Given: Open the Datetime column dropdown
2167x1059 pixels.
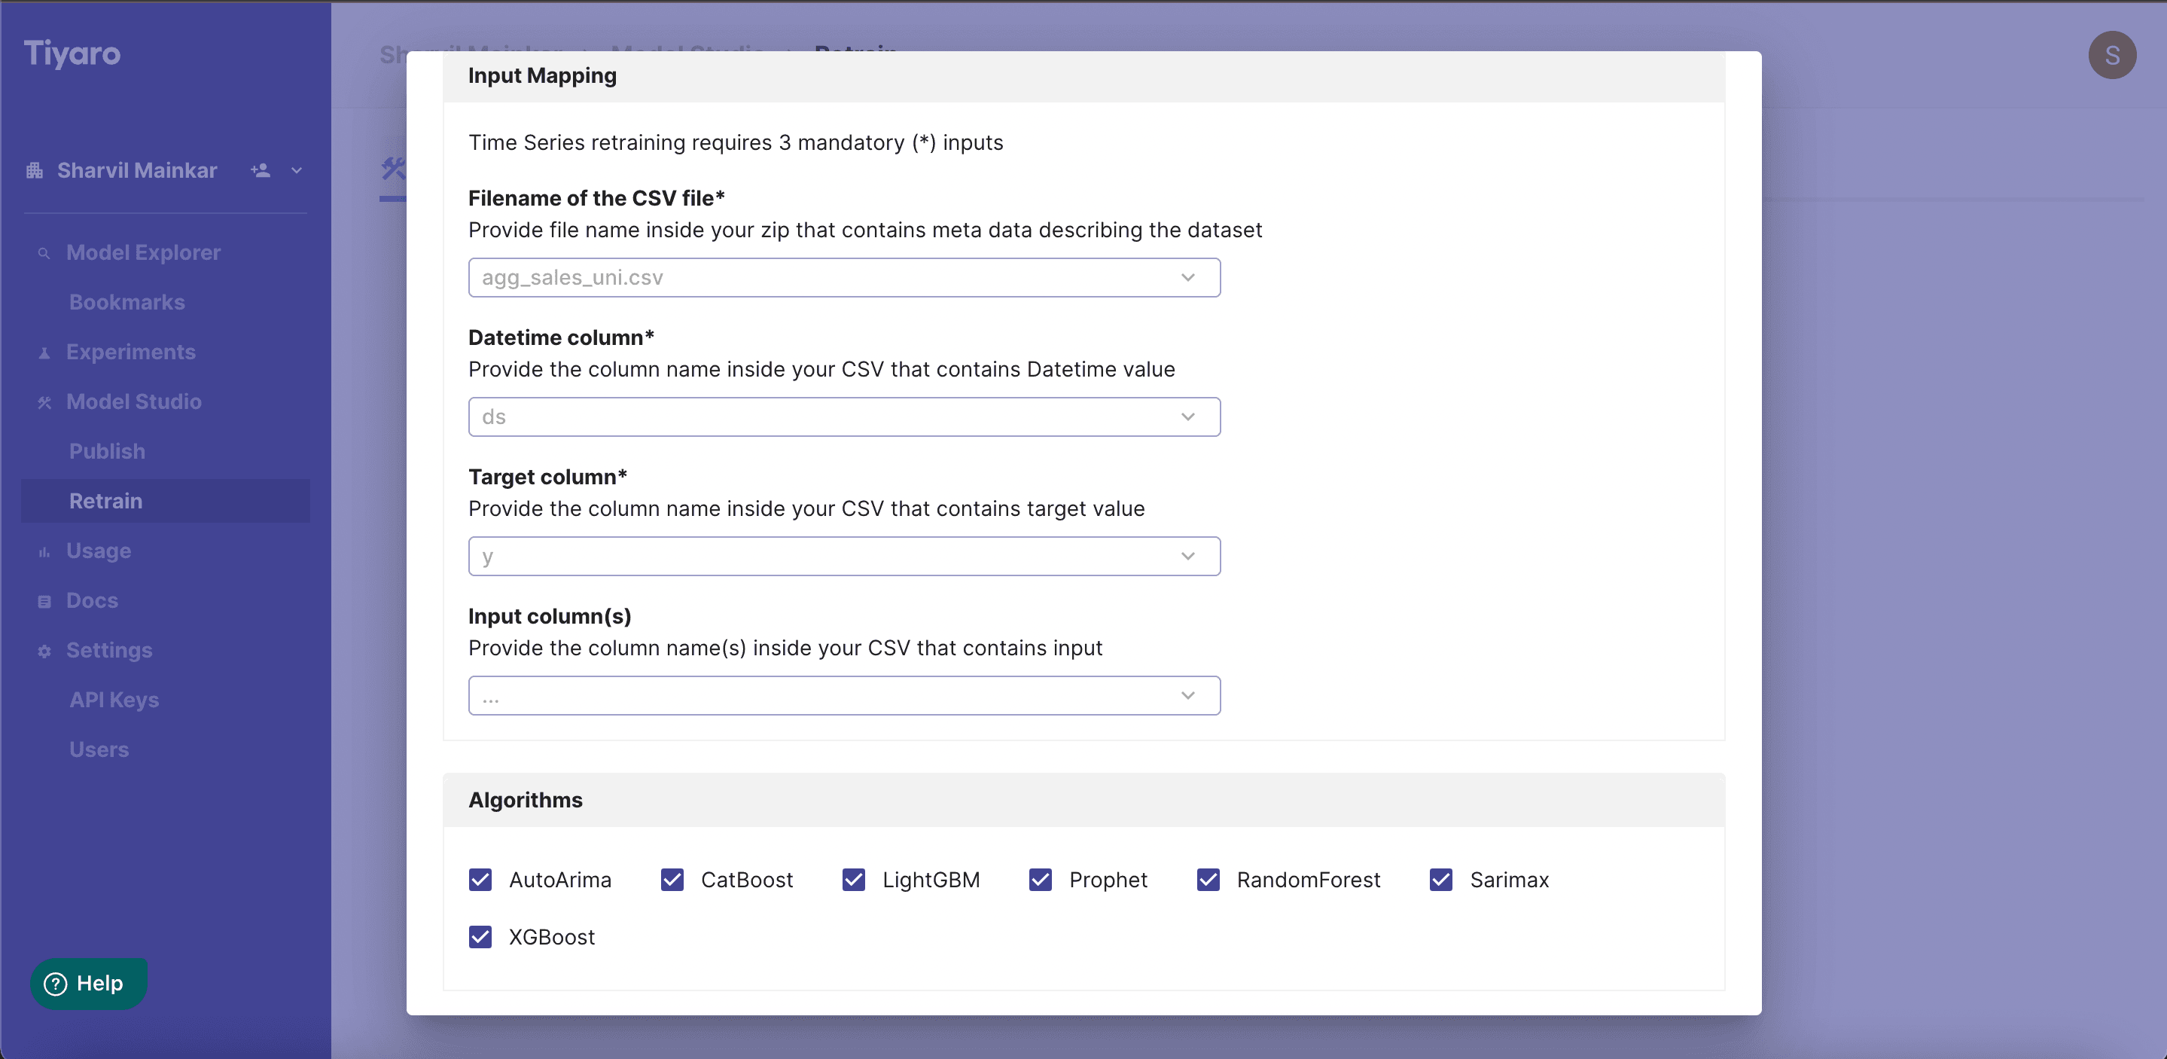Looking at the screenshot, I should pyautogui.click(x=844, y=417).
